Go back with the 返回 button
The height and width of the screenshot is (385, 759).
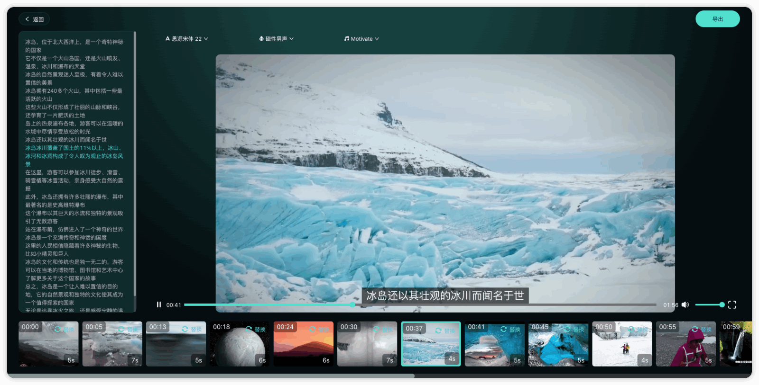coord(34,19)
